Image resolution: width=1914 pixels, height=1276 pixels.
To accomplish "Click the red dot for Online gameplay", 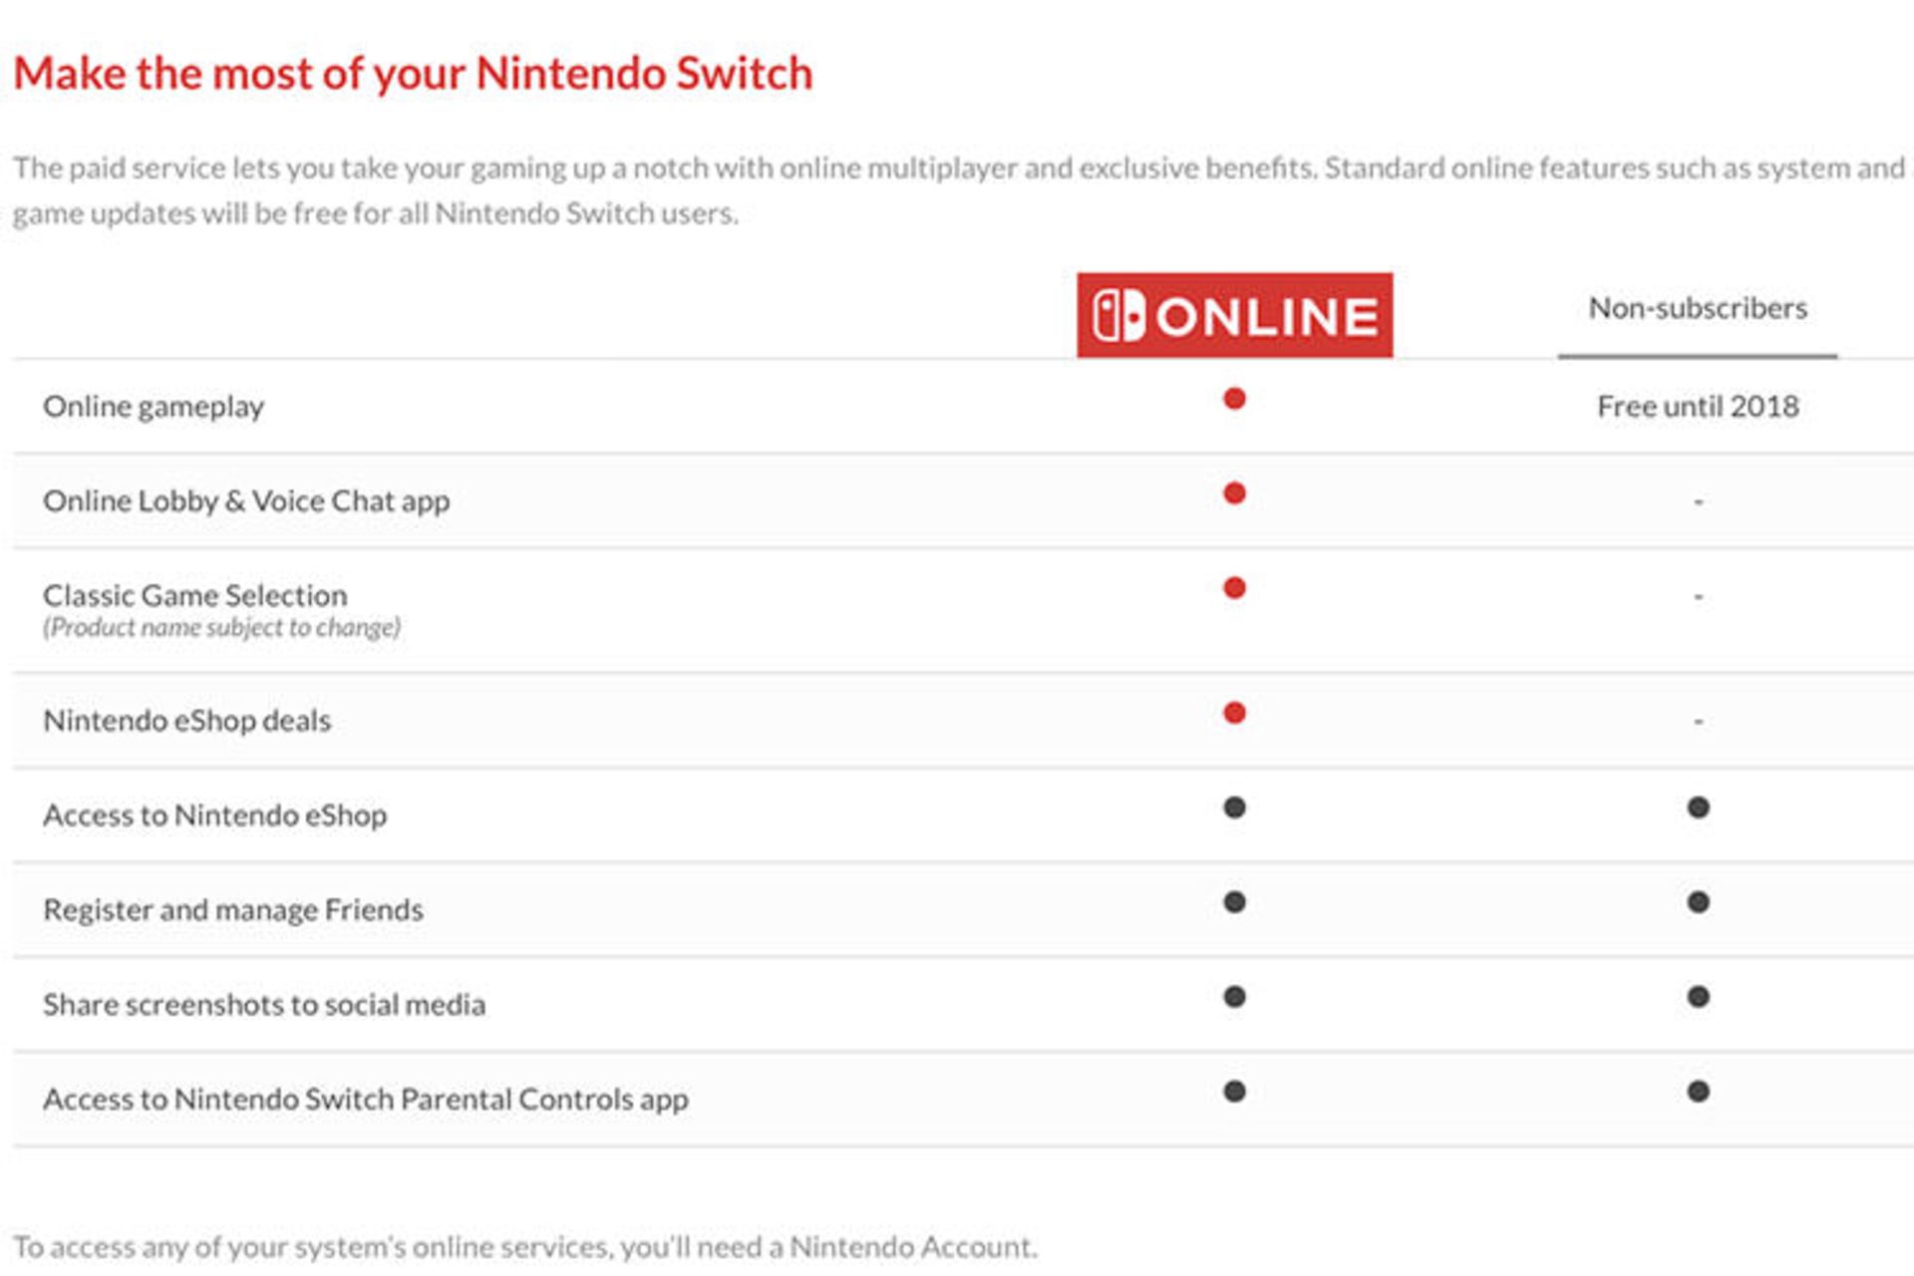I will 1234,399.
